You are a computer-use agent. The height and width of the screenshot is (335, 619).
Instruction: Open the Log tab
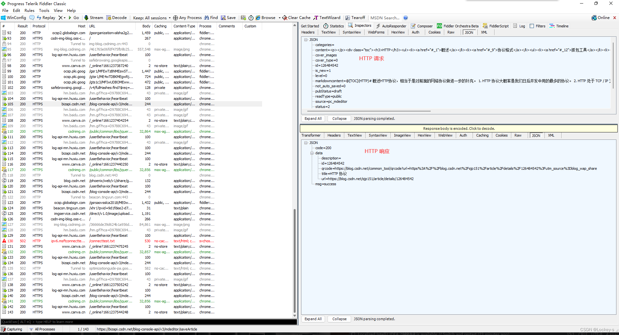coord(519,26)
